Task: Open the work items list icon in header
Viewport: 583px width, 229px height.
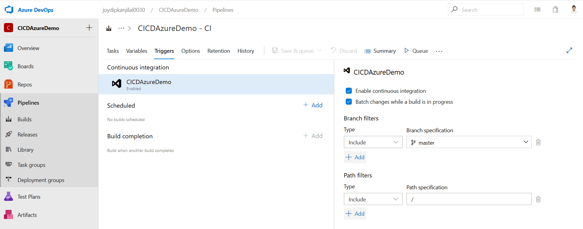Action: 537,9
